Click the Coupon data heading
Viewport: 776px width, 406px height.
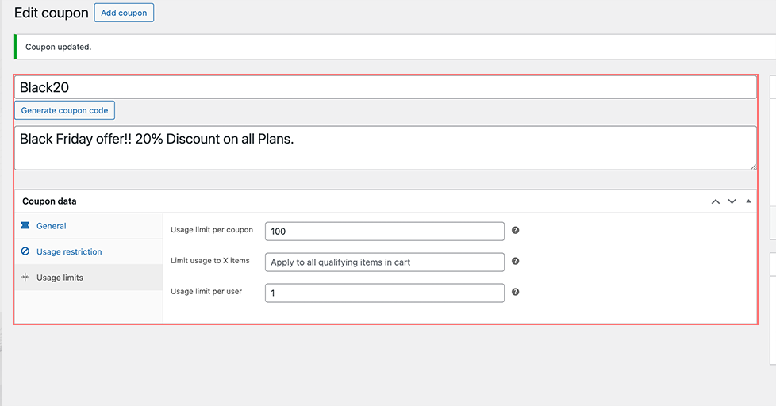(49, 201)
